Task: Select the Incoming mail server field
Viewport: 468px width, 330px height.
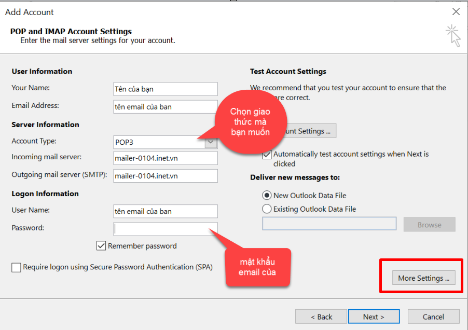Action: tap(165, 158)
